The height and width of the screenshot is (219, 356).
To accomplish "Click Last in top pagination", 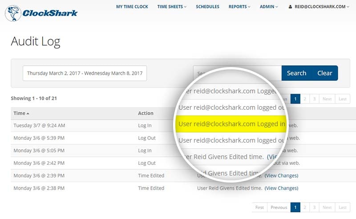I will click(x=342, y=99).
